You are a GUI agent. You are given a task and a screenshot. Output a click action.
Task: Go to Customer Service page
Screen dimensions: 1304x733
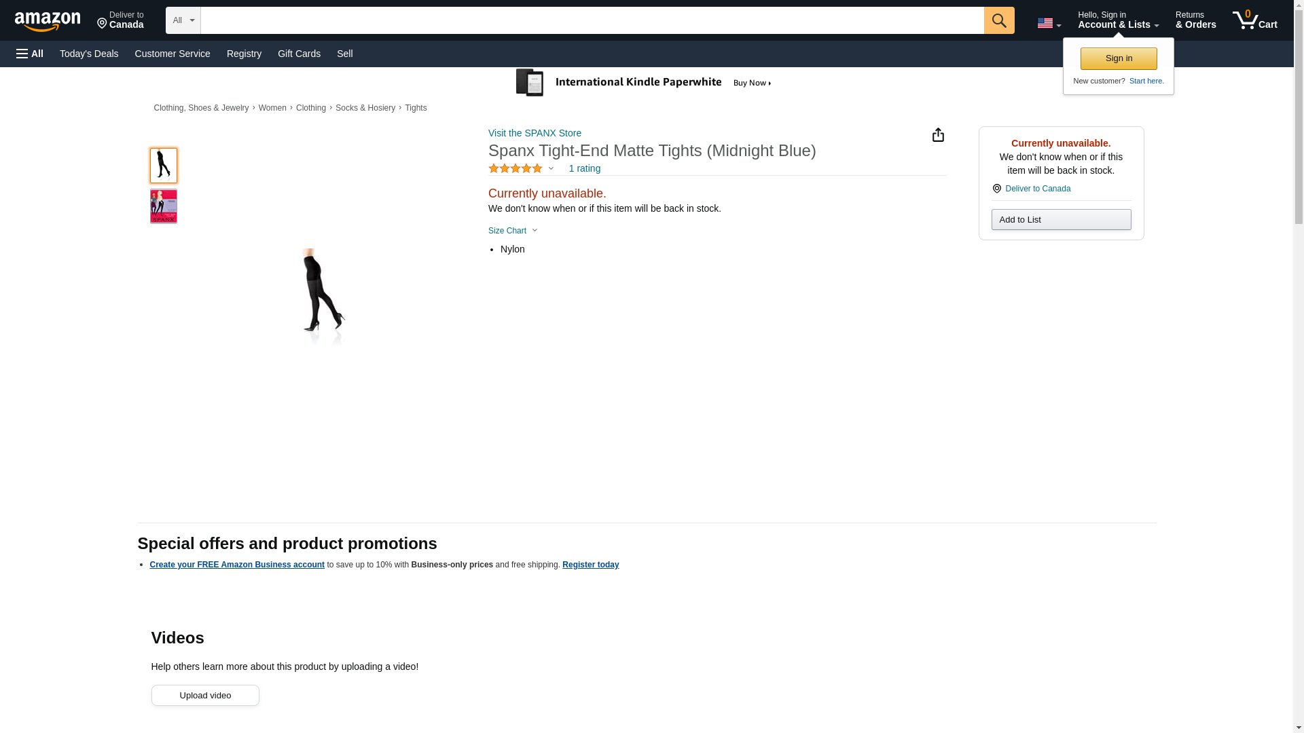173,54
